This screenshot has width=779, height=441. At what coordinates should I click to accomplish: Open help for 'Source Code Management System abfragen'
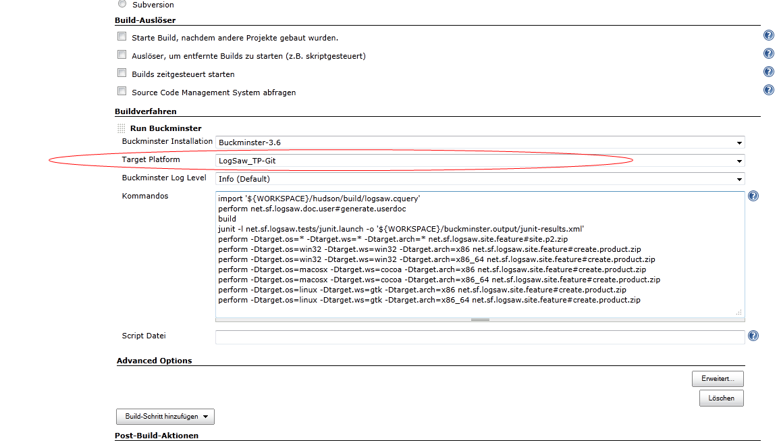(768, 90)
